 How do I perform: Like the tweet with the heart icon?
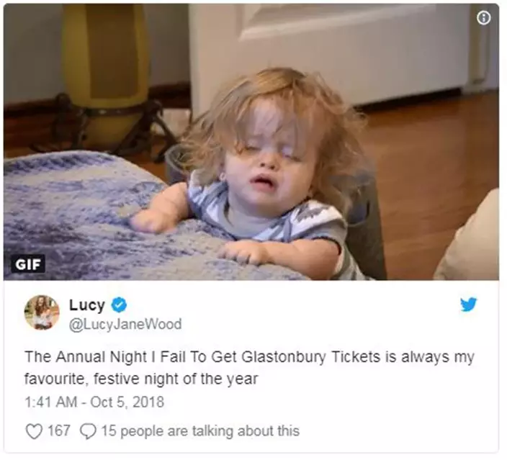34,431
